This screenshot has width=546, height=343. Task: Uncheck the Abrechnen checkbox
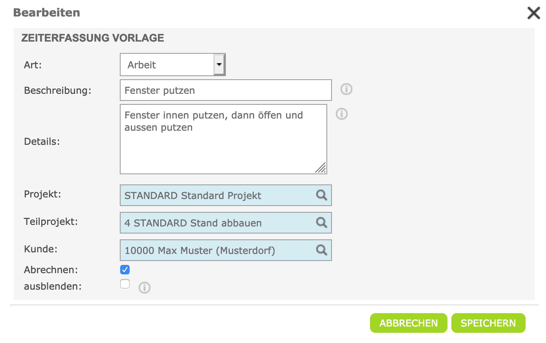click(x=125, y=270)
